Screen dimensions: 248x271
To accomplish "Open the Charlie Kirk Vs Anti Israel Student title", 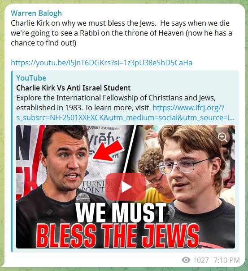I will pyautogui.click(x=73, y=88).
